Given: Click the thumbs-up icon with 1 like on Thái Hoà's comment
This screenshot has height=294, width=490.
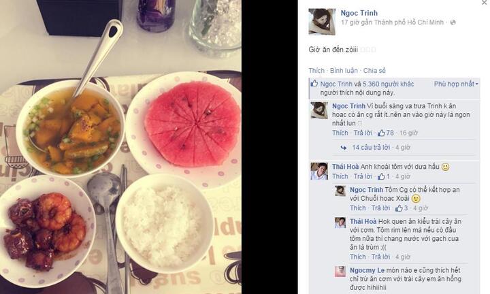Looking at the screenshot, I should point(381,176).
